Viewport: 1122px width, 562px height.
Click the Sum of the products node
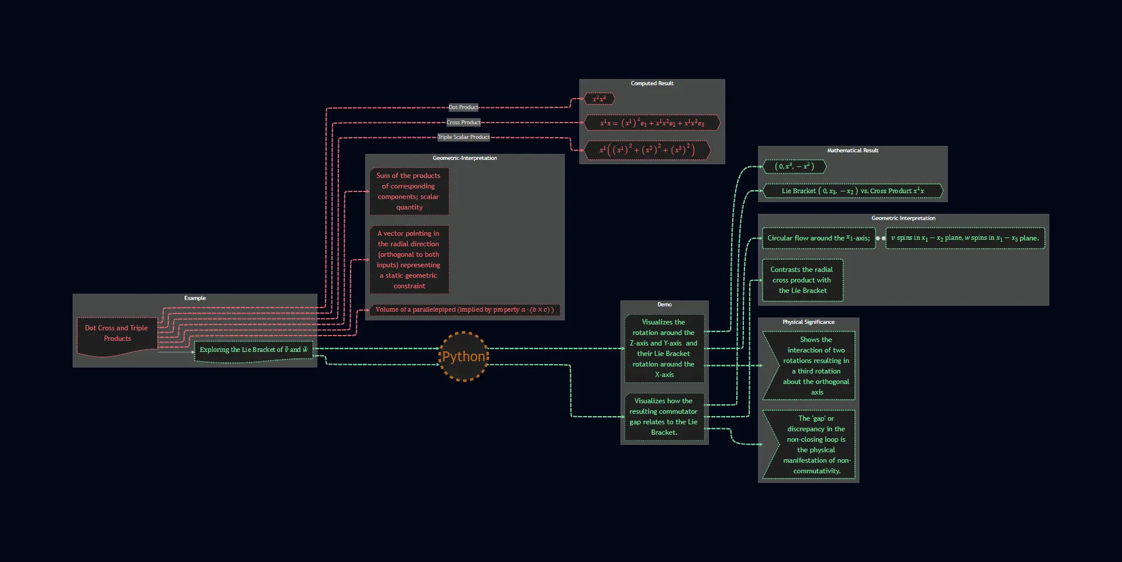point(409,191)
